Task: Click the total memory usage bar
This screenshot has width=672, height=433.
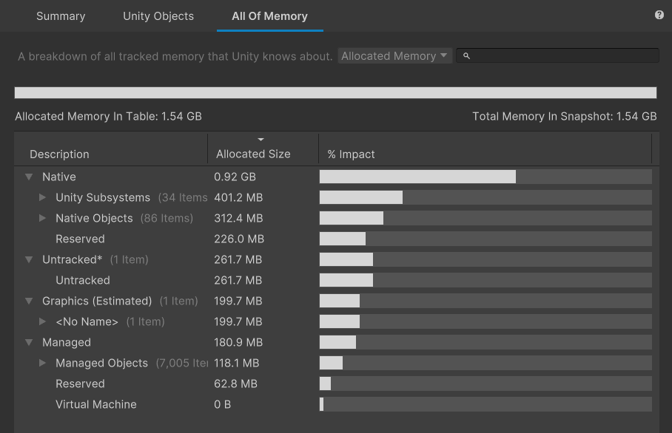Action: (335, 93)
